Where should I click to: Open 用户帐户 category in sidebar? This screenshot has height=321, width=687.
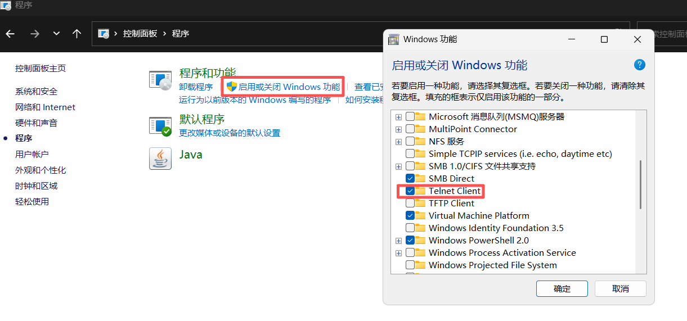32,154
